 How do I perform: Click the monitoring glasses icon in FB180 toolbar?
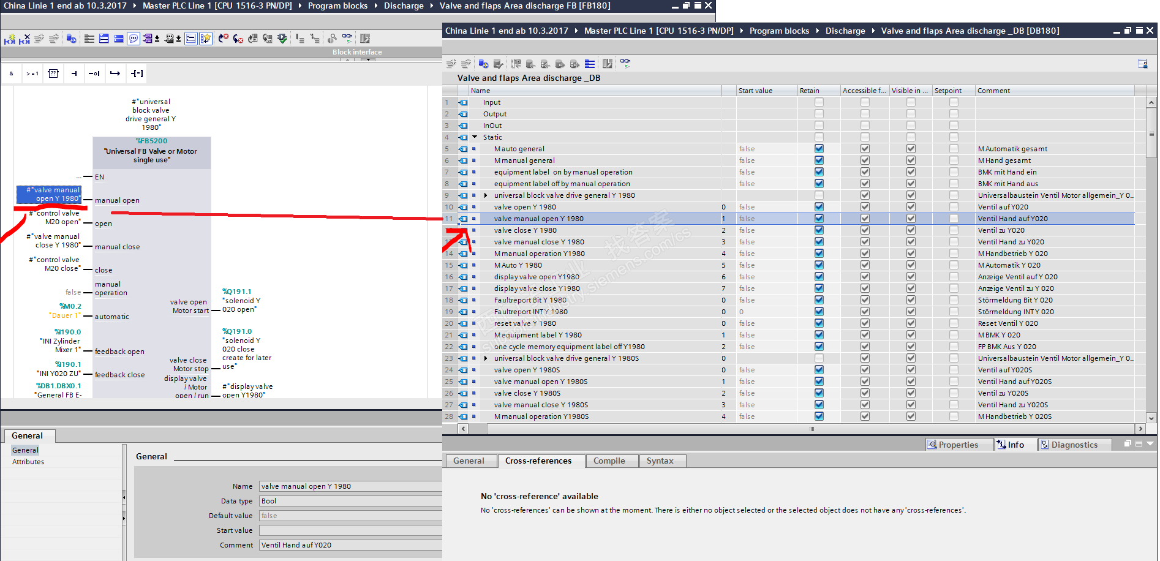347,38
